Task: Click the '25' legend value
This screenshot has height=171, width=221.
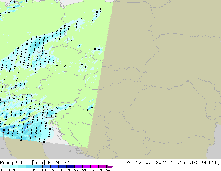Action: 68,170
